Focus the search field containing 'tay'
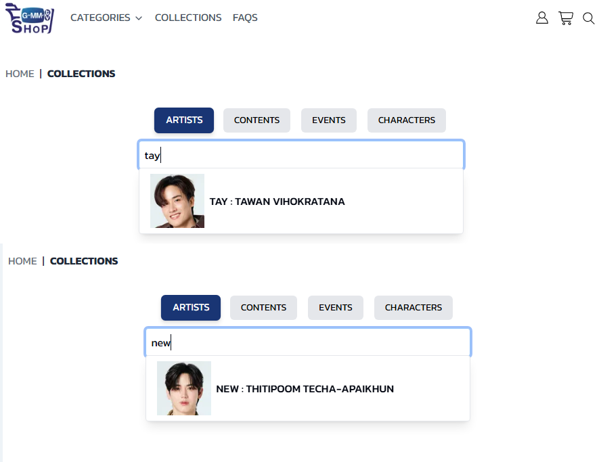This screenshot has width=601, height=462. coord(301,155)
